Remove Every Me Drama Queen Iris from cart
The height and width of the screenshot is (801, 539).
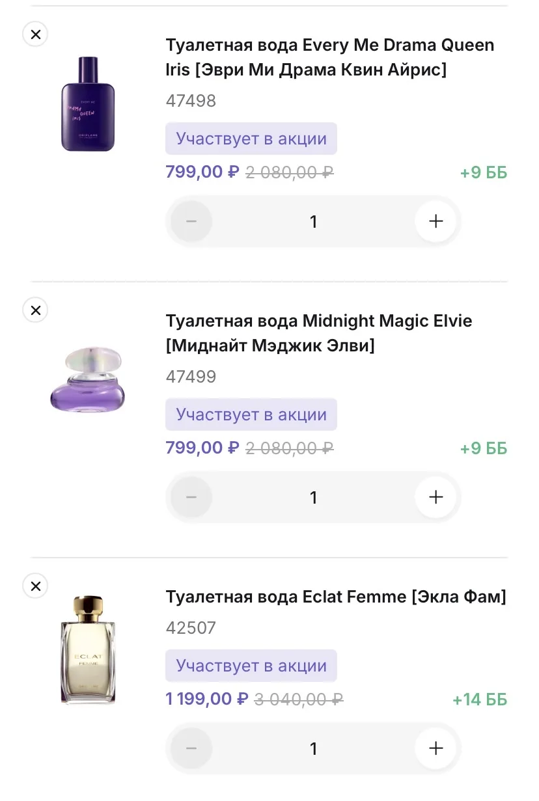click(x=35, y=34)
